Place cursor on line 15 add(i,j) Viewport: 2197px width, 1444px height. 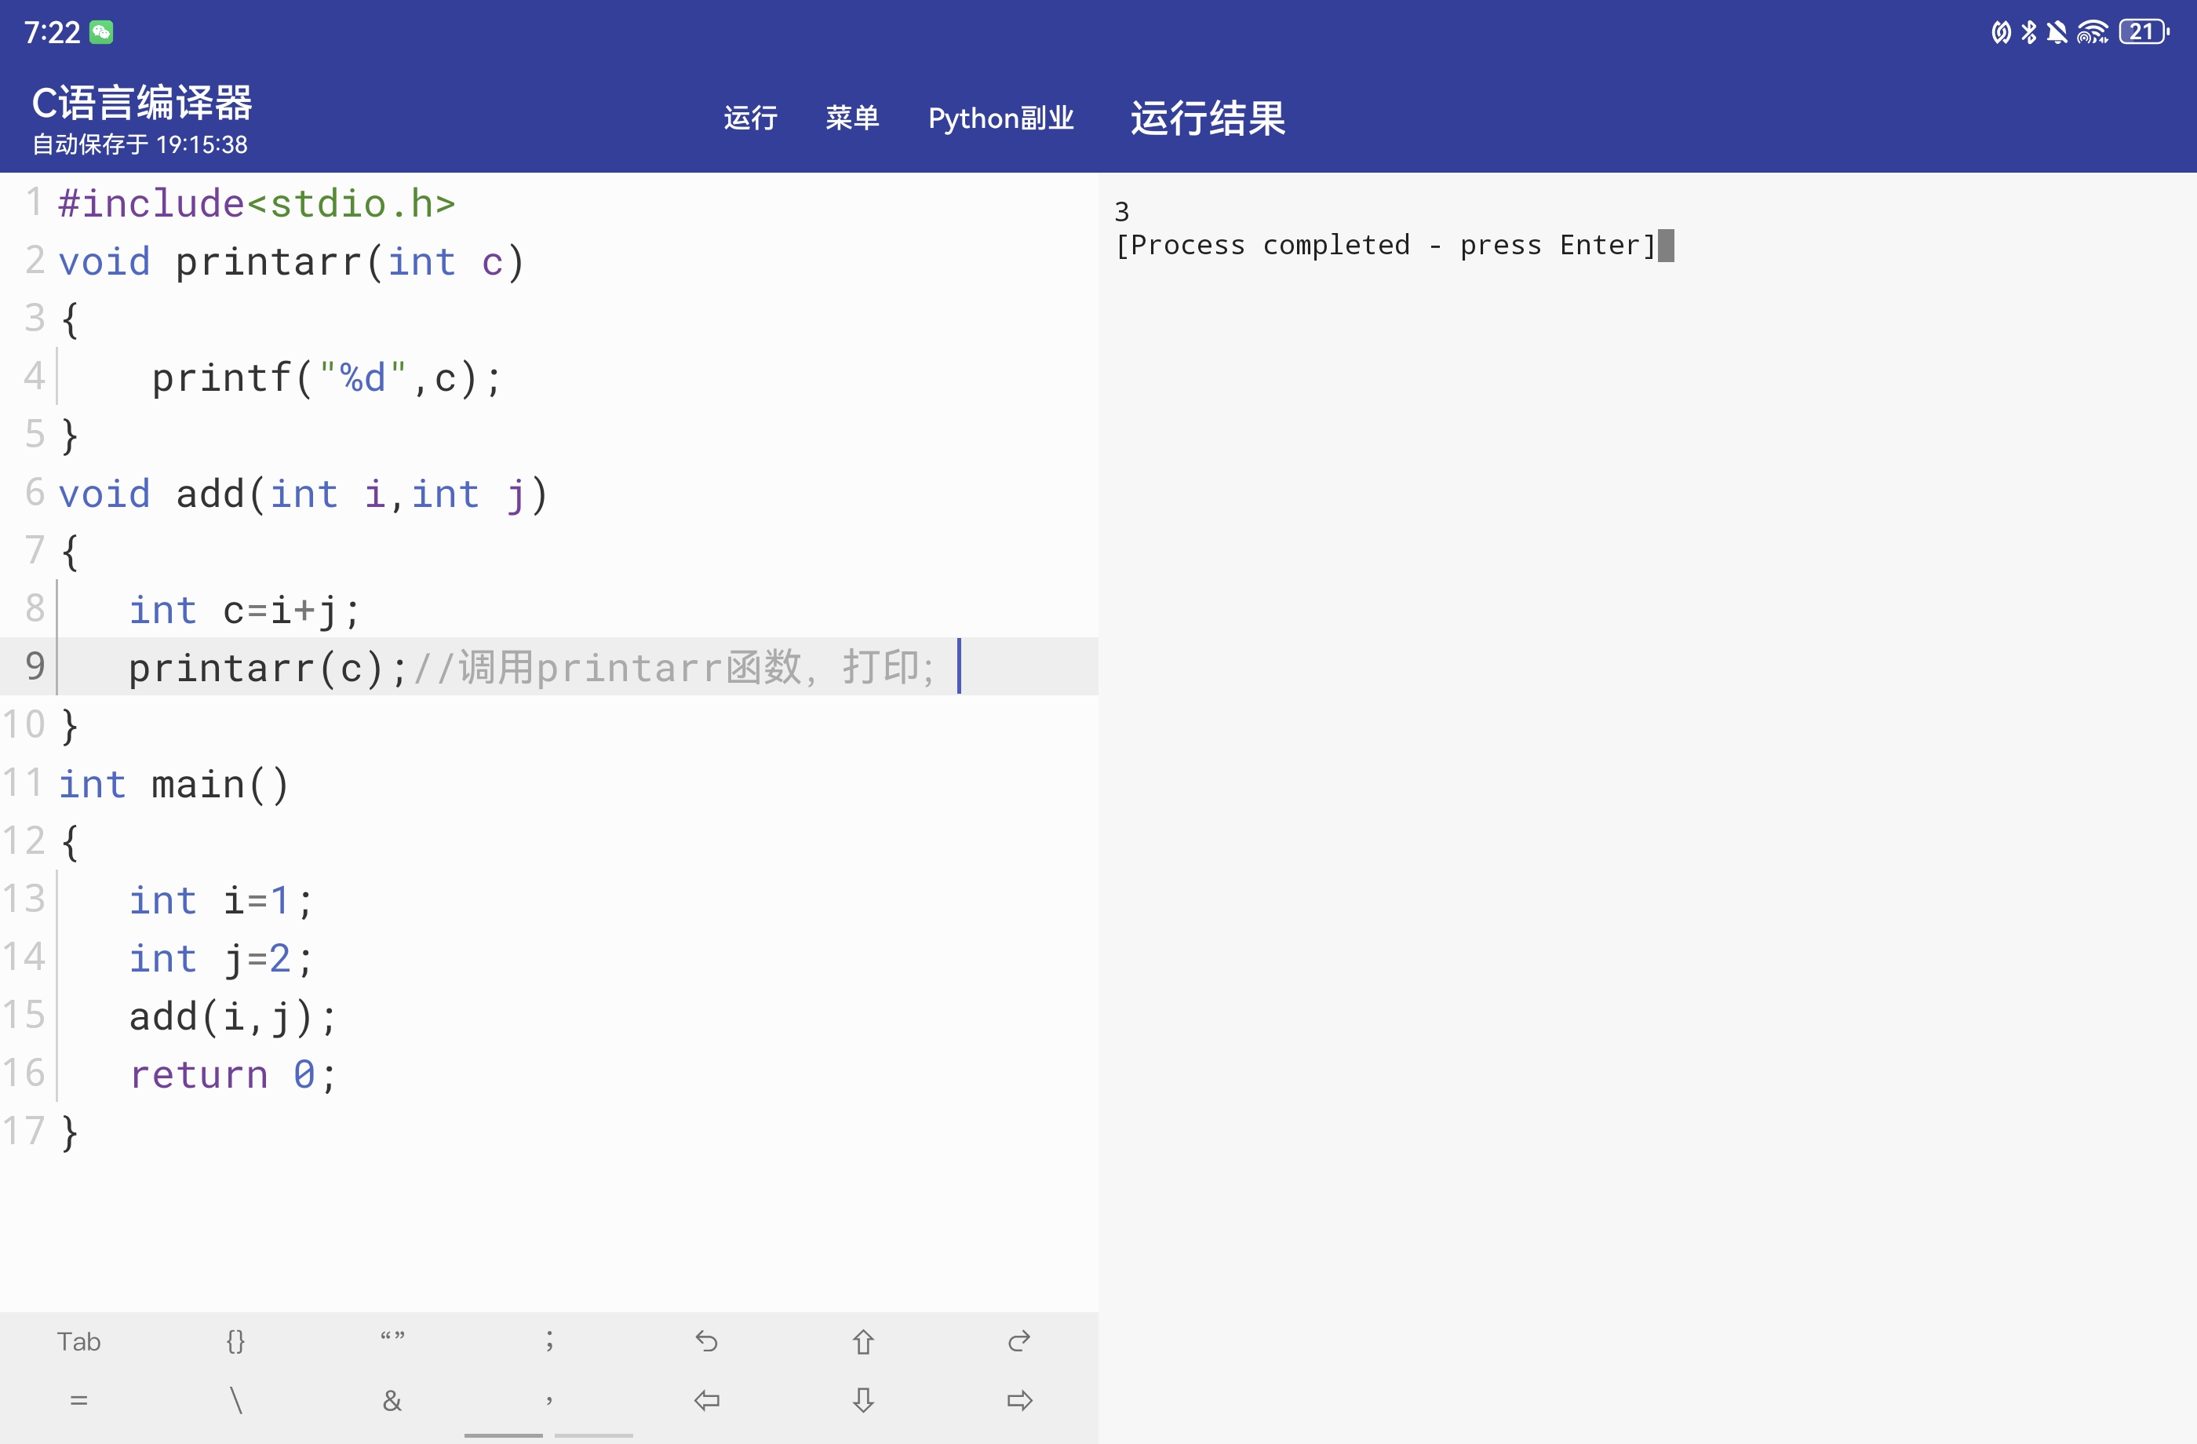[231, 1016]
